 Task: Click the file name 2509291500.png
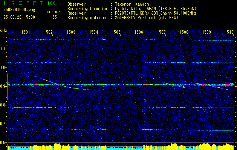click(x=19, y=10)
